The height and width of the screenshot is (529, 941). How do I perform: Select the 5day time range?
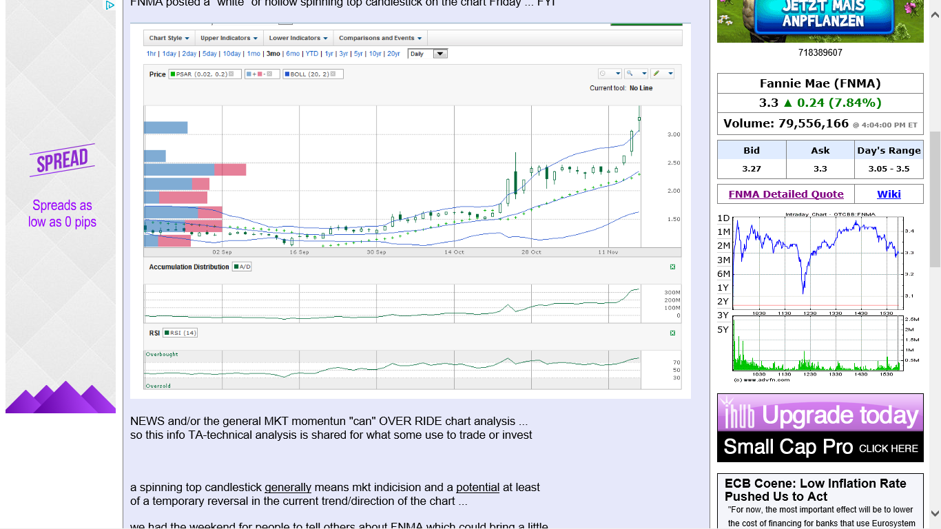(x=210, y=54)
